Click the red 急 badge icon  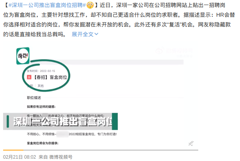[x=29, y=77]
